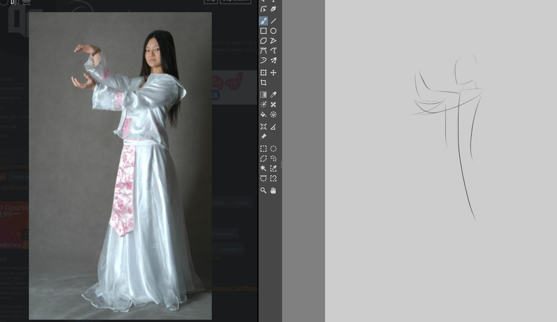
Task: Select the Enclose and Fill tool
Action: tap(273, 114)
